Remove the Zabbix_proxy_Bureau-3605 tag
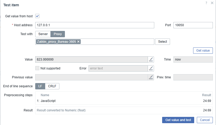This screenshot has height=125, width=216. (79, 42)
